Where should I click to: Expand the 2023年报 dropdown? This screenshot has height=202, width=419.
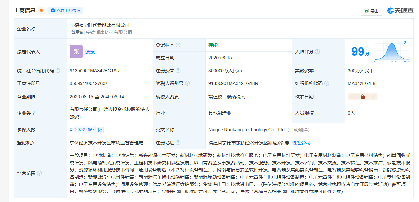click(84, 130)
